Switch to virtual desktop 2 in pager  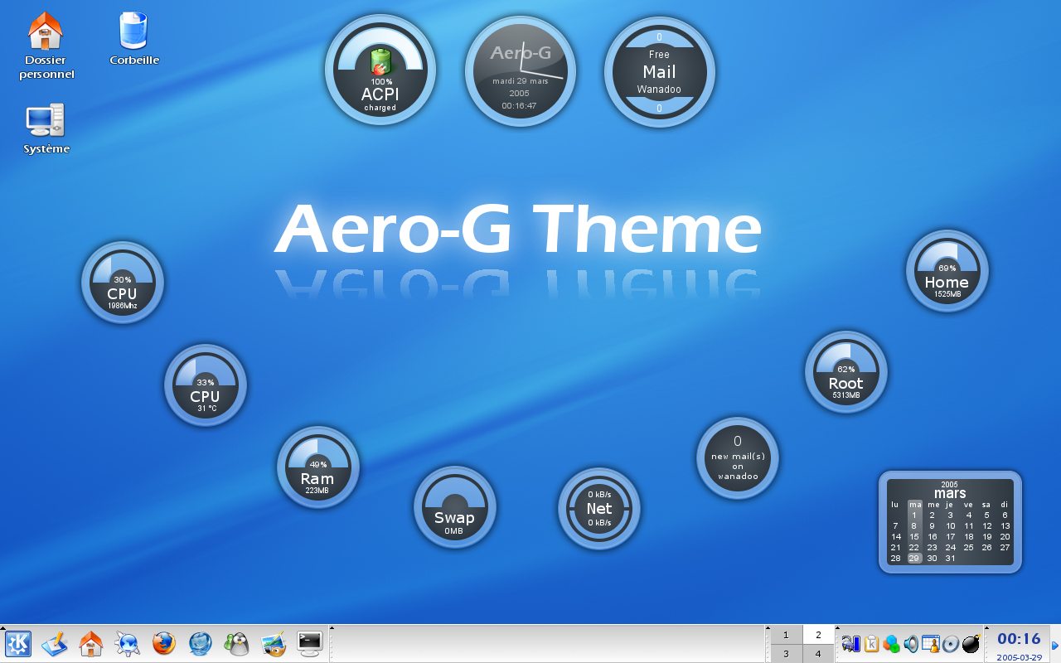point(818,635)
